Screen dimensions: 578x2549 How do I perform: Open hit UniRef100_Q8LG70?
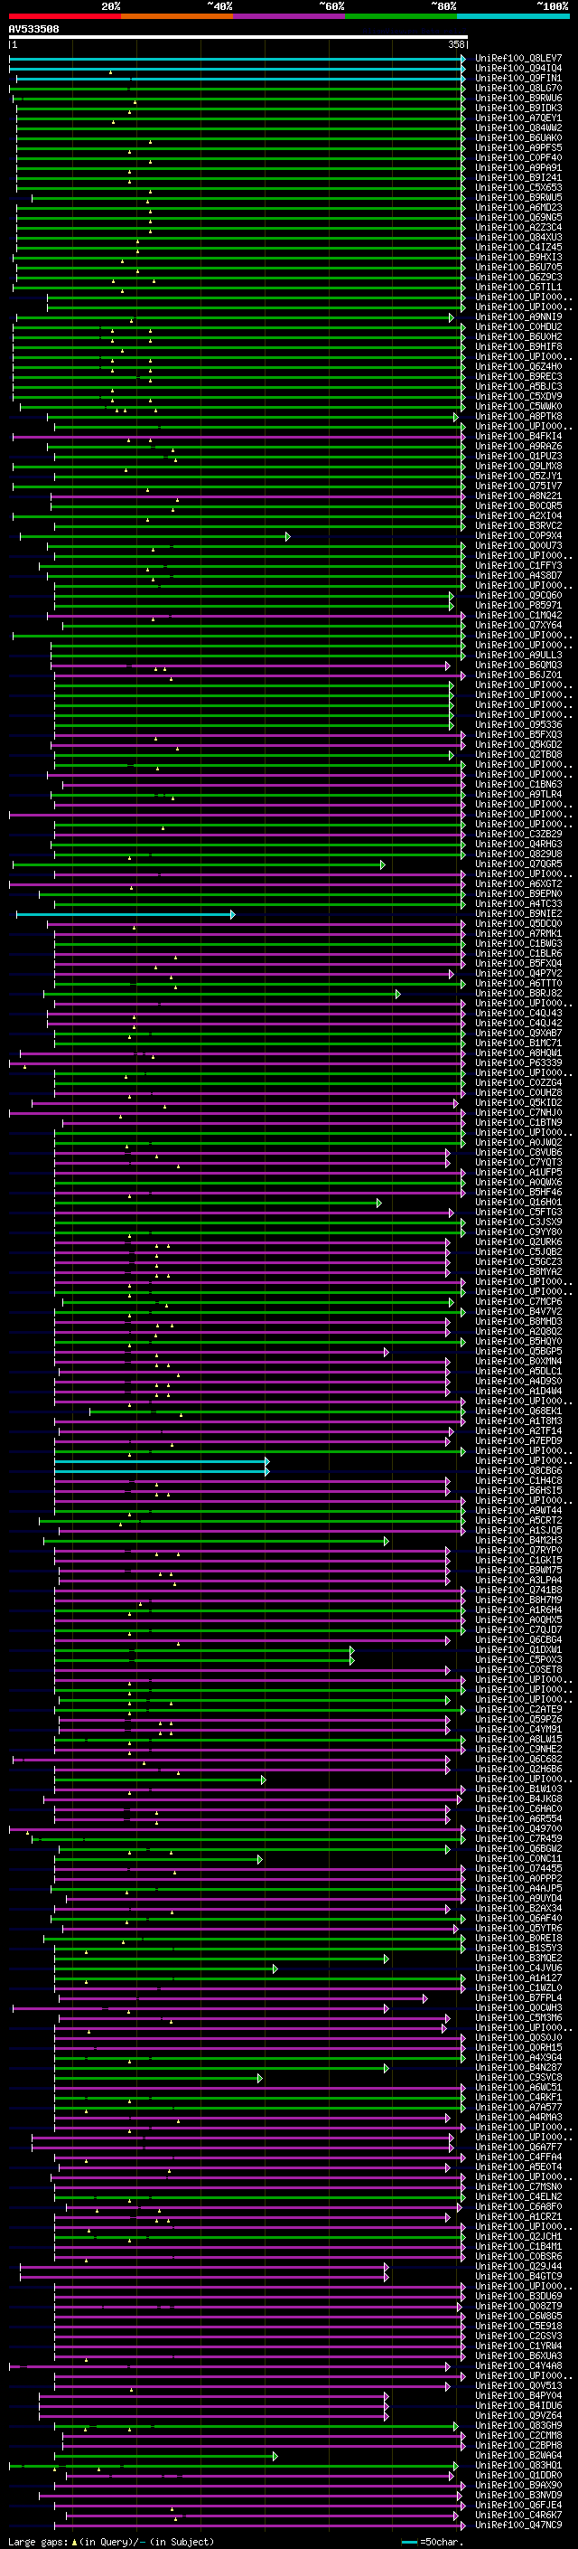[517, 88]
